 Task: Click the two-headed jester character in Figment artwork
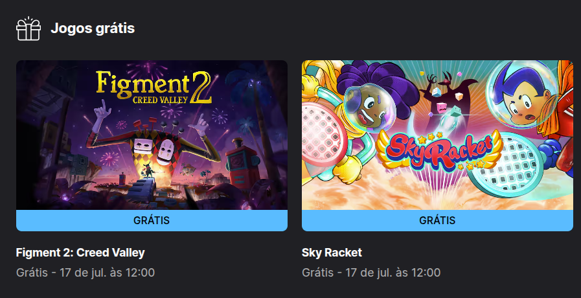point(154,139)
